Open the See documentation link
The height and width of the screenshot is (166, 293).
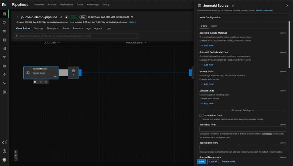pos(264,11)
